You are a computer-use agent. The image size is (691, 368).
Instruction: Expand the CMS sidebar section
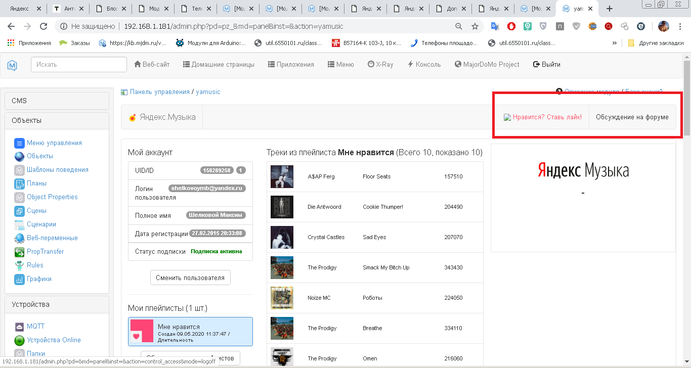[x=57, y=101]
